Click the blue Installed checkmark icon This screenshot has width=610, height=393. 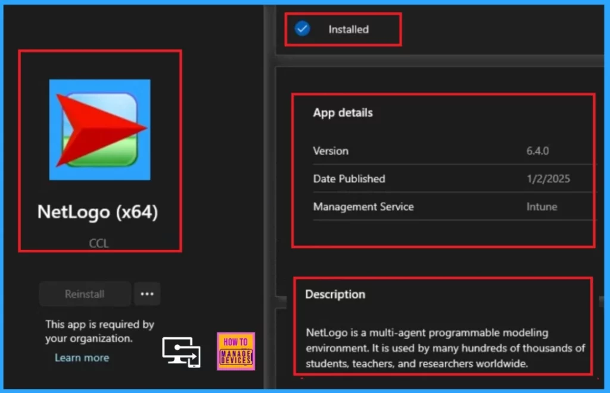(x=302, y=29)
